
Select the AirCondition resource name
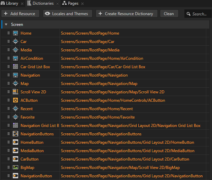click(x=32, y=58)
